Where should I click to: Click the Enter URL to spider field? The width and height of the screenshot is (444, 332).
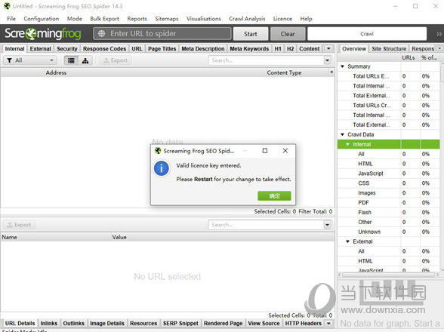(x=162, y=34)
